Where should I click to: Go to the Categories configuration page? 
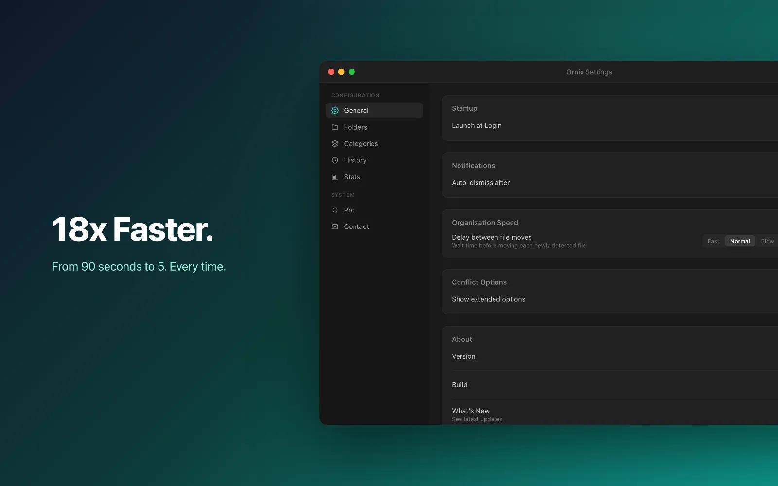pyautogui.click(x=374, y=144)
